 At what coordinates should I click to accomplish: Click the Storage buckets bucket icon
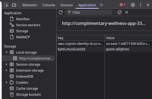coord(12,95)
